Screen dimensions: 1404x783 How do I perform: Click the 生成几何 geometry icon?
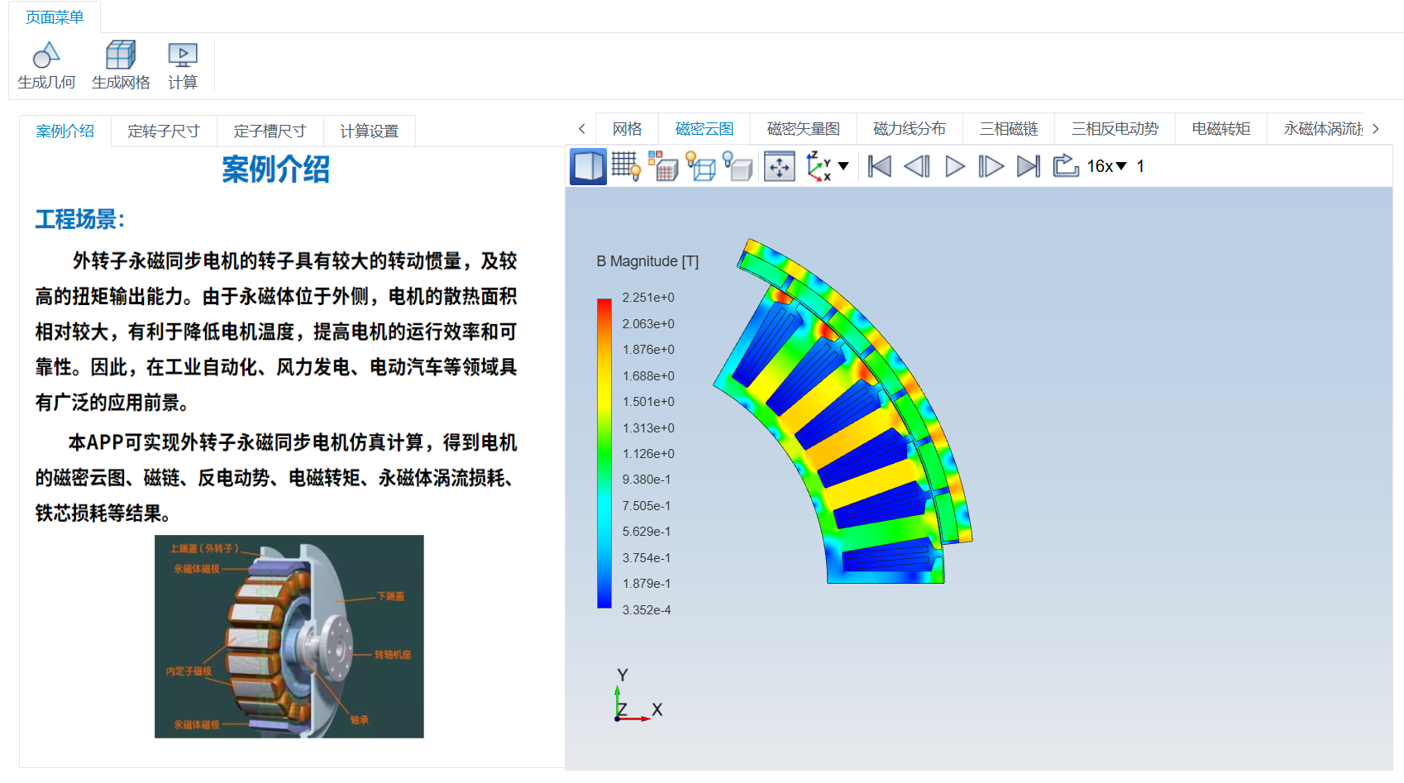tap(46, 55)
